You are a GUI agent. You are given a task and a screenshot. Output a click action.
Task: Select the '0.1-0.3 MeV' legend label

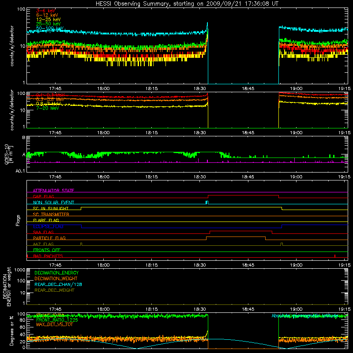50,95
